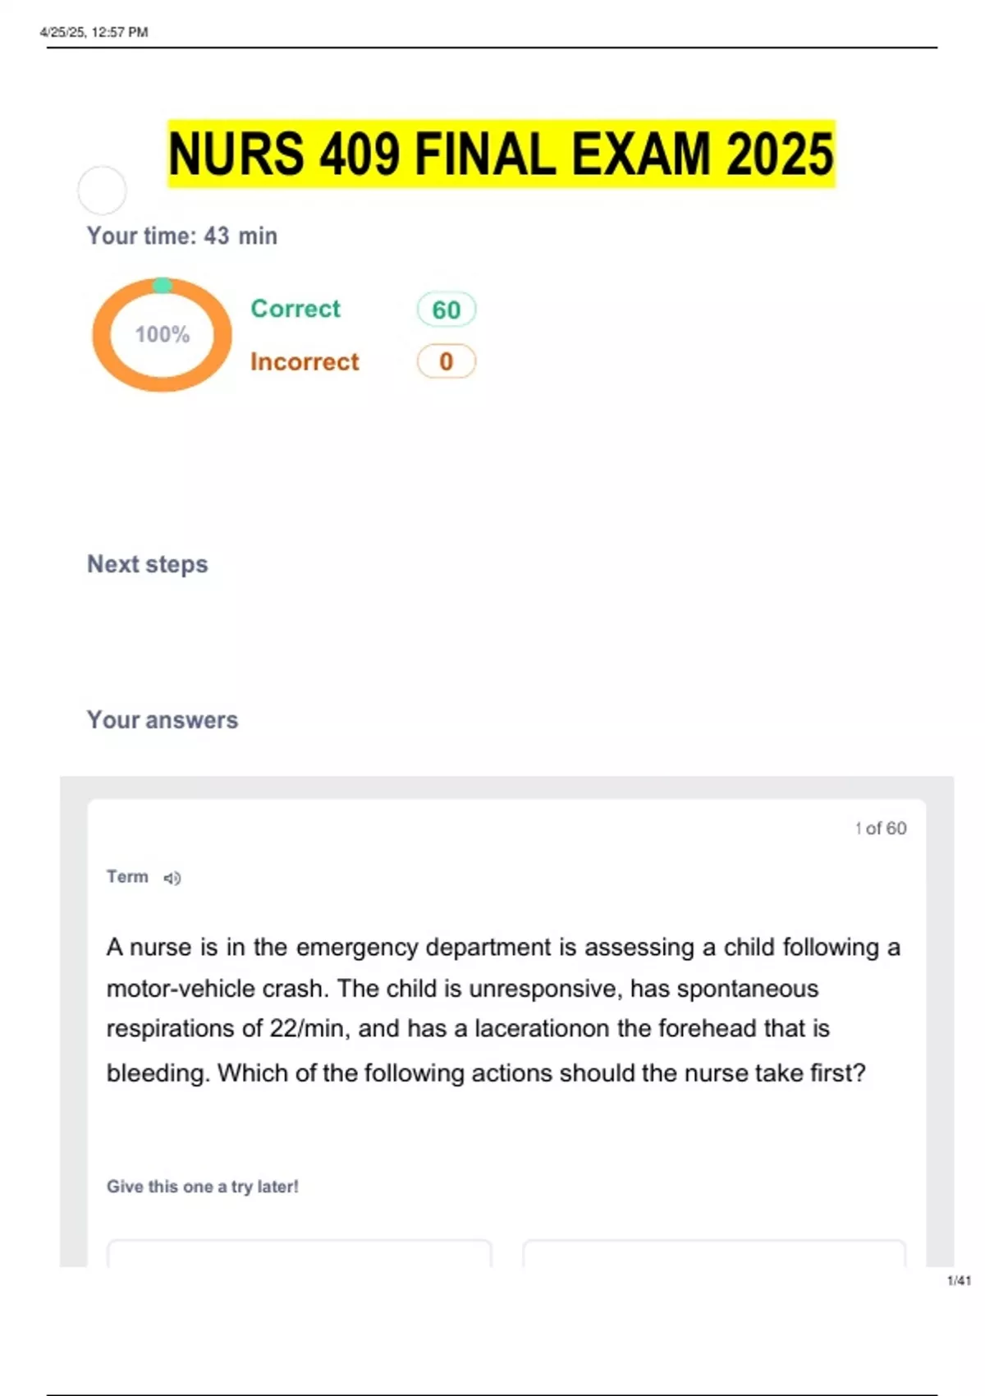
Task: Click the 100% score donut chart
Action: point(162,334)
